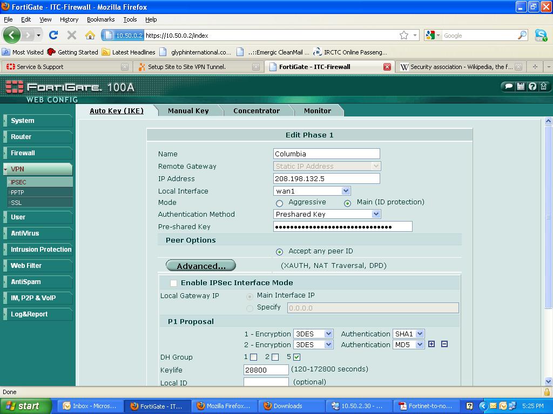Image resolution: width=553 pixels, height=414 pixels.
Task: Click the FortiGate backup configuration disk icon
Action: [x=521, y=86]
